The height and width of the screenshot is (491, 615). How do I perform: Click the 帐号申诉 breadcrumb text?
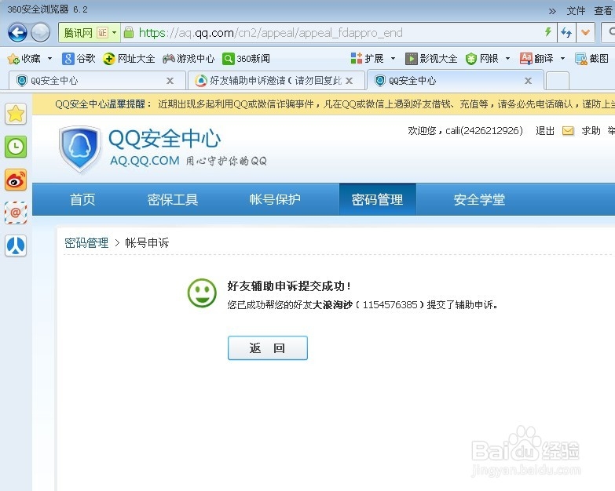point(147,243)
